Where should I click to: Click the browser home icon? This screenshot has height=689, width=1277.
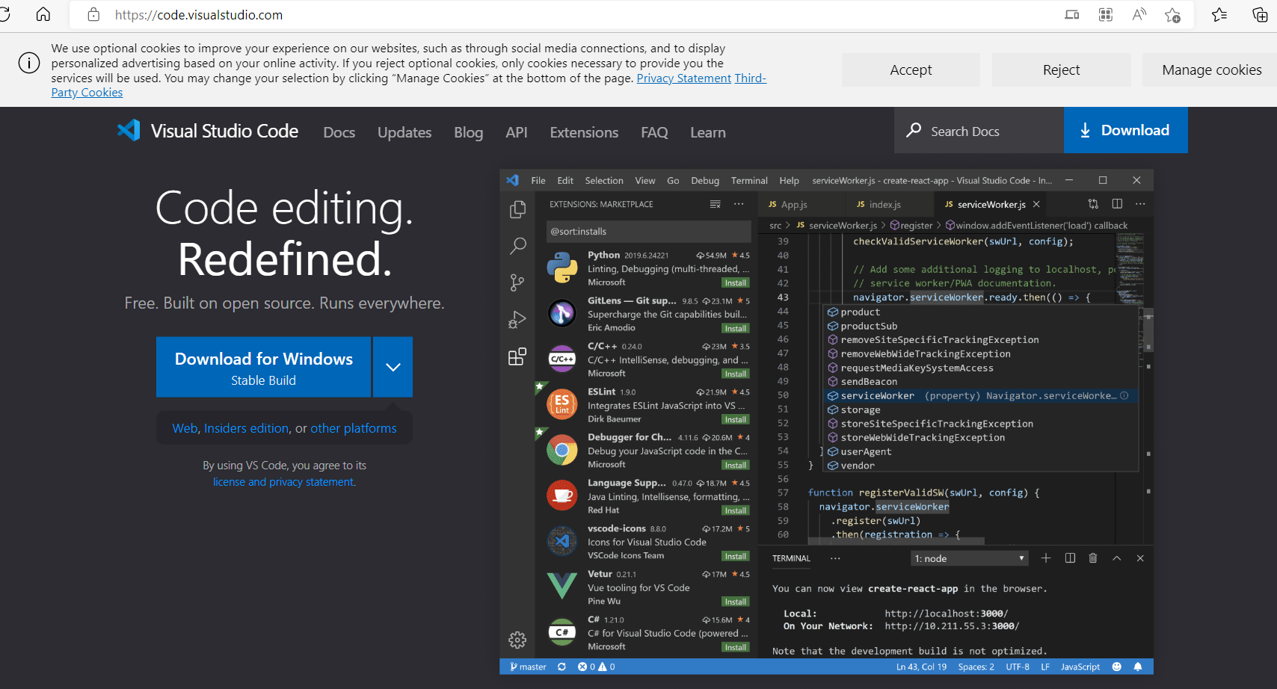(43, 15)
